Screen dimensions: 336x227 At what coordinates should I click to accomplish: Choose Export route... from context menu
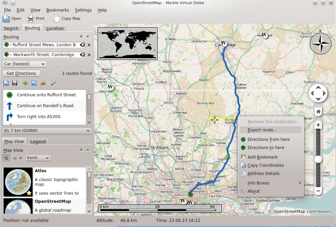pos(271,130)
